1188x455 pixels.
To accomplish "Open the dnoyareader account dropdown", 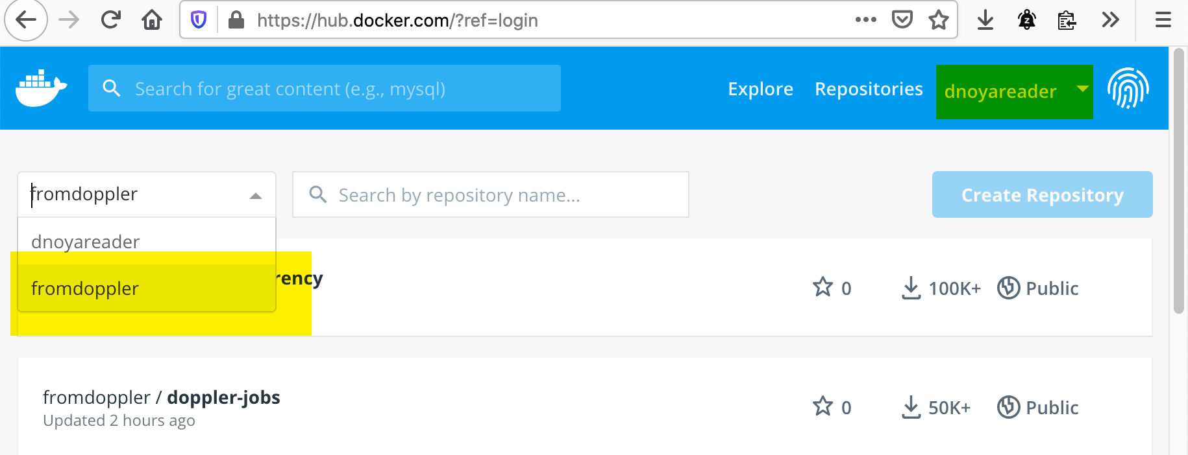I will [1014, 91].
